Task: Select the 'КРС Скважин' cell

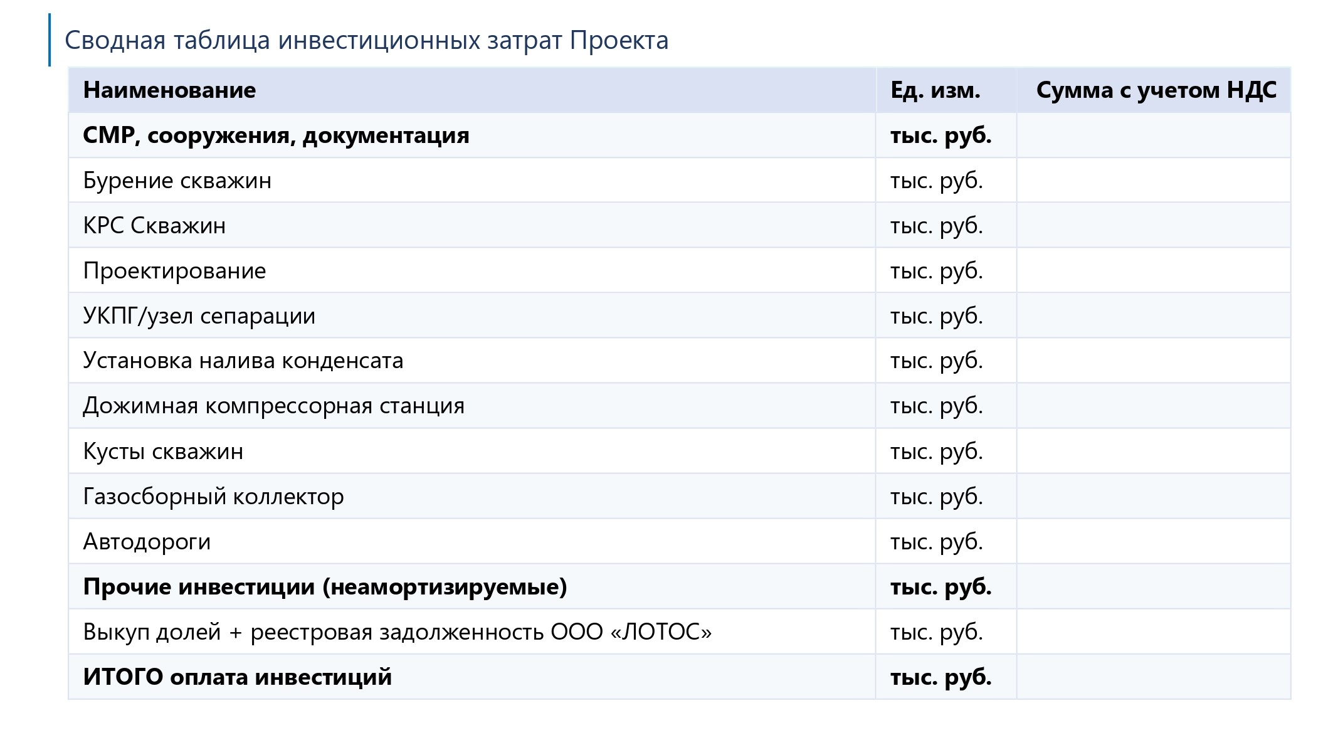Action: click(154, 226)
